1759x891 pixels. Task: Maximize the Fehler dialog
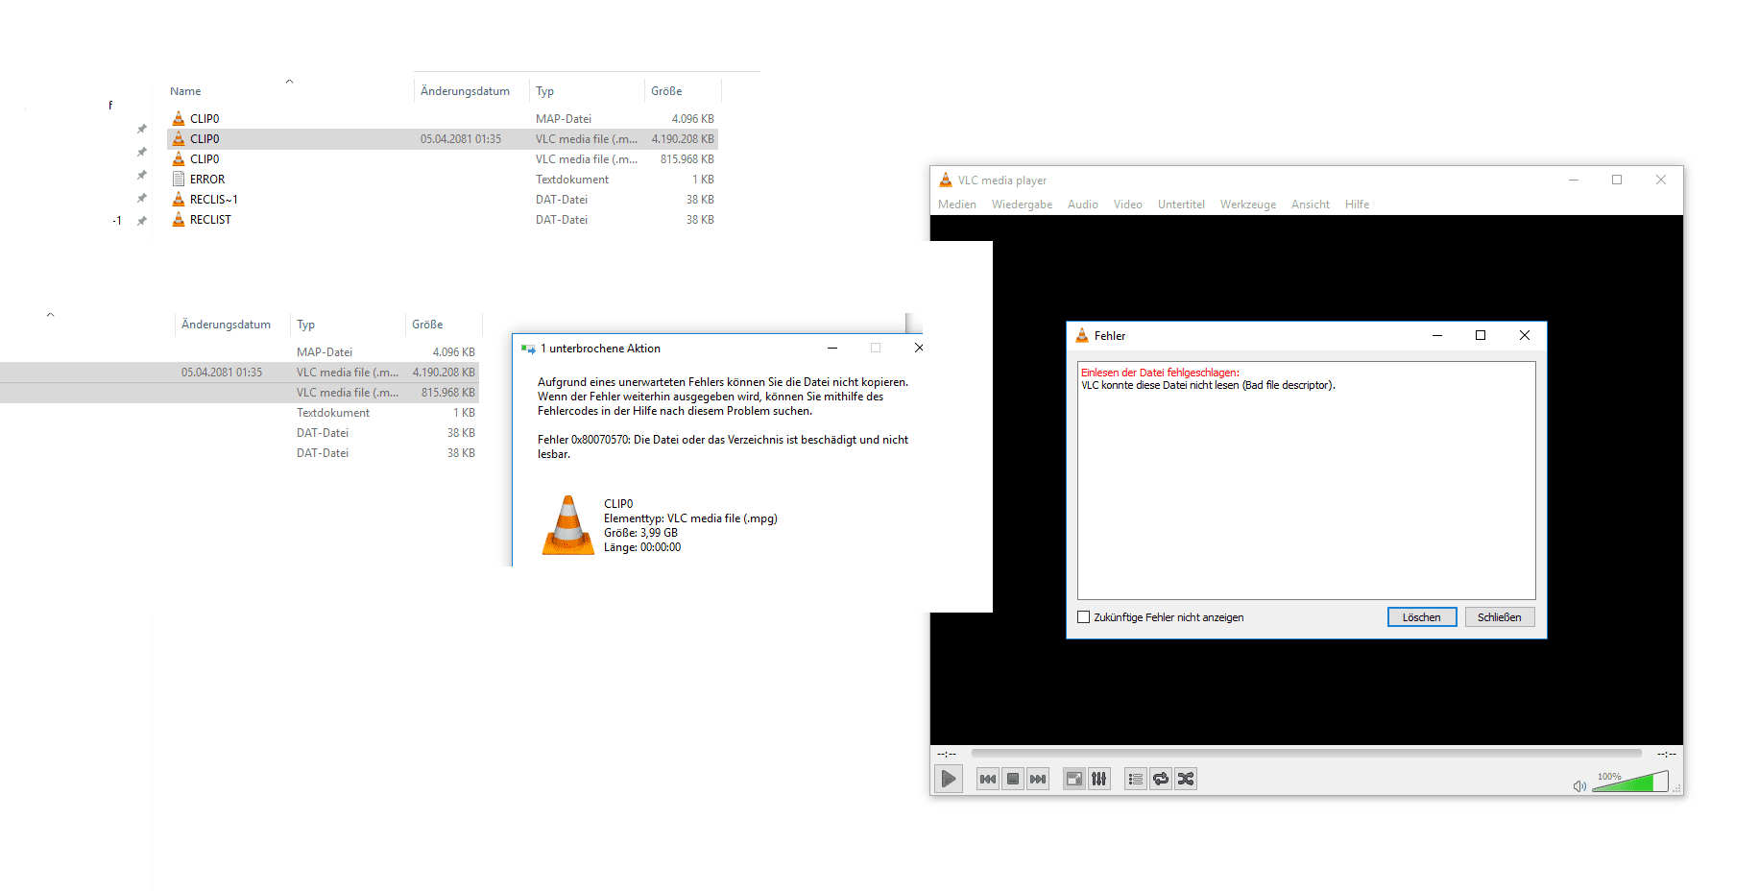1481,335
